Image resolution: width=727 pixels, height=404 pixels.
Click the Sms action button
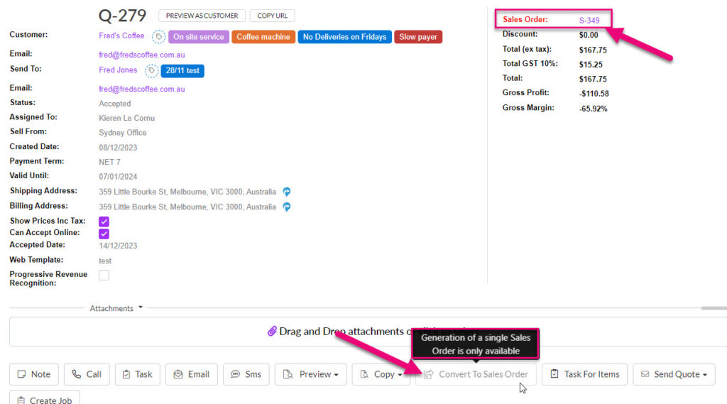246,374
